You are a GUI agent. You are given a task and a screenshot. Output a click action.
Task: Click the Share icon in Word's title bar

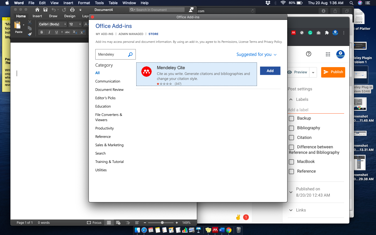pyautogui.click(x=191, y=10)
